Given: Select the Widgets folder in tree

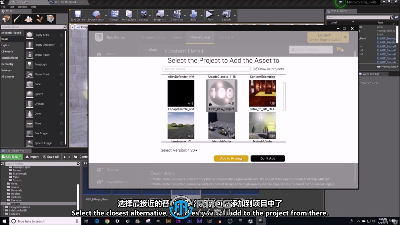Looking at the screenshot, I should [x=16, y=204].
